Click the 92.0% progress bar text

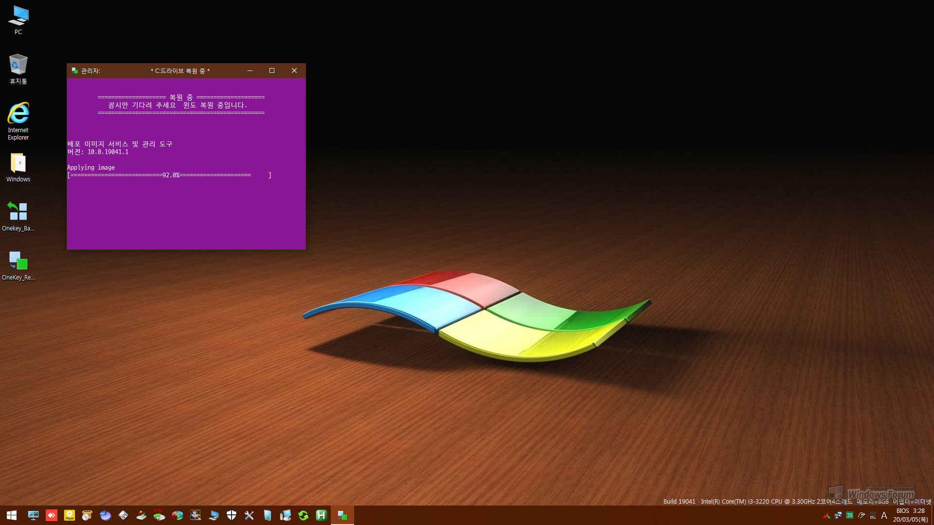click(x=169, y=175)
